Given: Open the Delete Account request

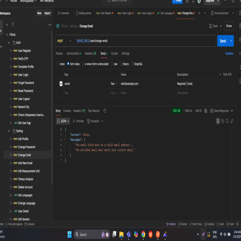Looking at the screenshot, I should click(25, 187).
